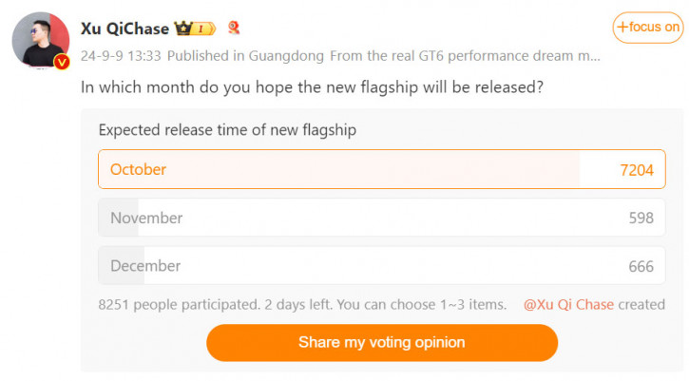Click the 7204 vote count

pos(637,170)
